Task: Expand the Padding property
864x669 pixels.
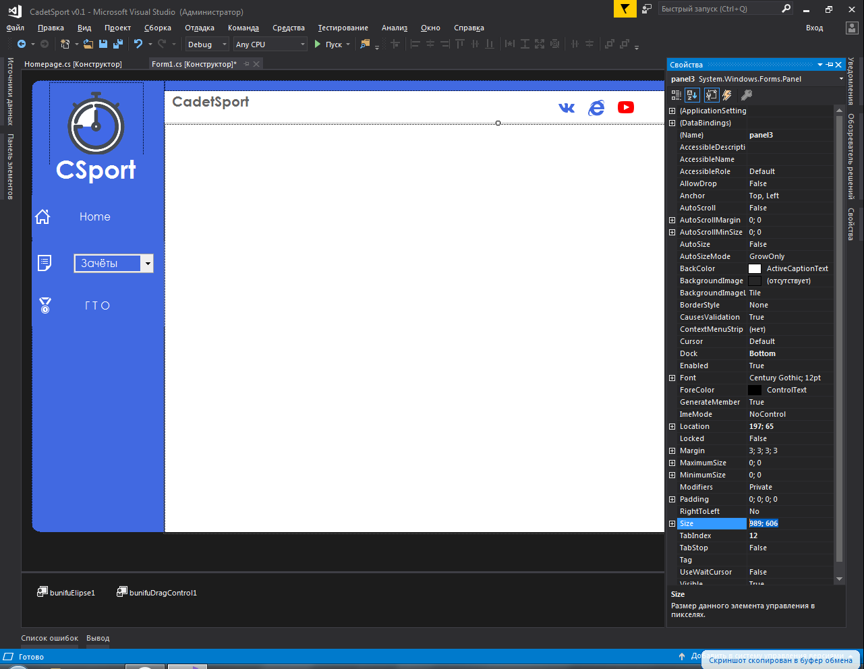Action: [x=672, y=499]
